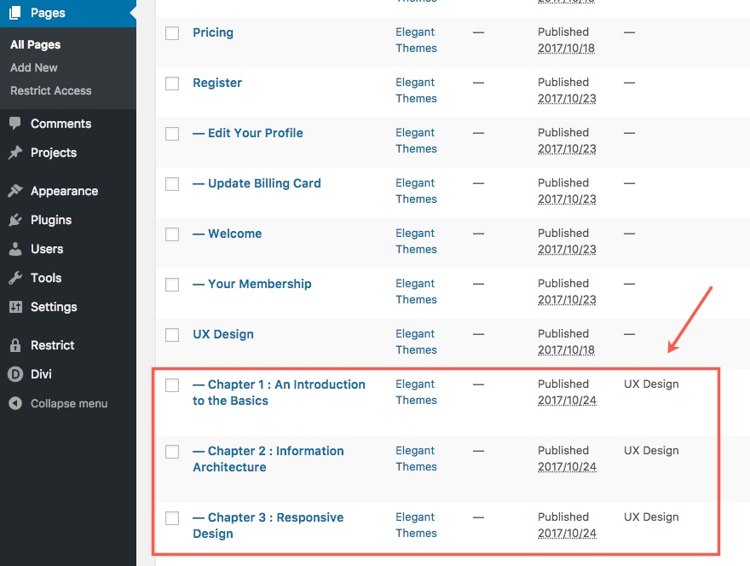
Task: Click the Projects pin icon
Action: pos(14,153)
